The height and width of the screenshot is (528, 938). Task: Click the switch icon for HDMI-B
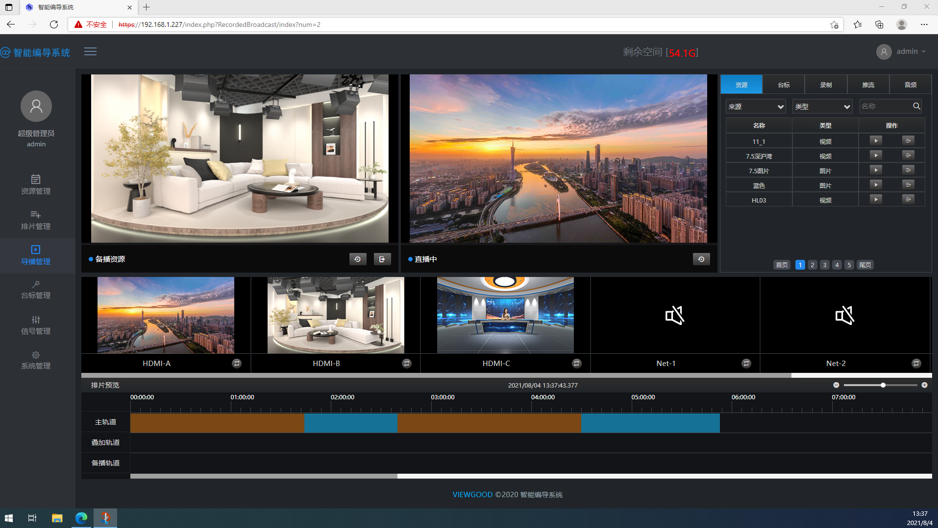407,364
